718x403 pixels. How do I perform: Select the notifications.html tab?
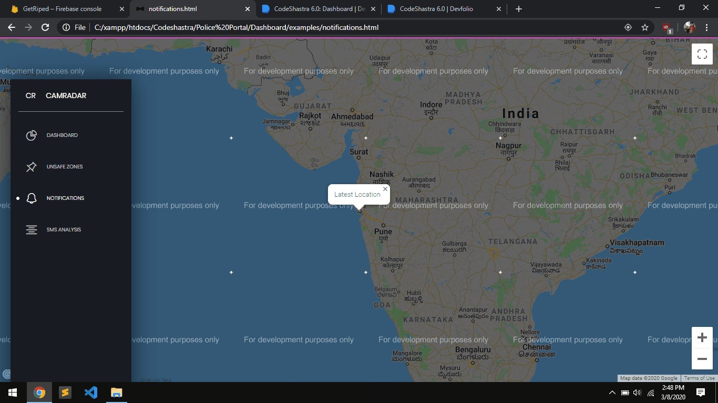(x=193, y=9)
